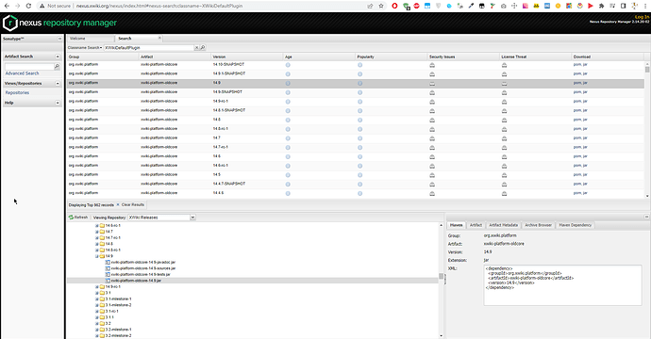Collapse the Views/Repositories sidebar panel
The image size is (651, 339).
[58, 83]
